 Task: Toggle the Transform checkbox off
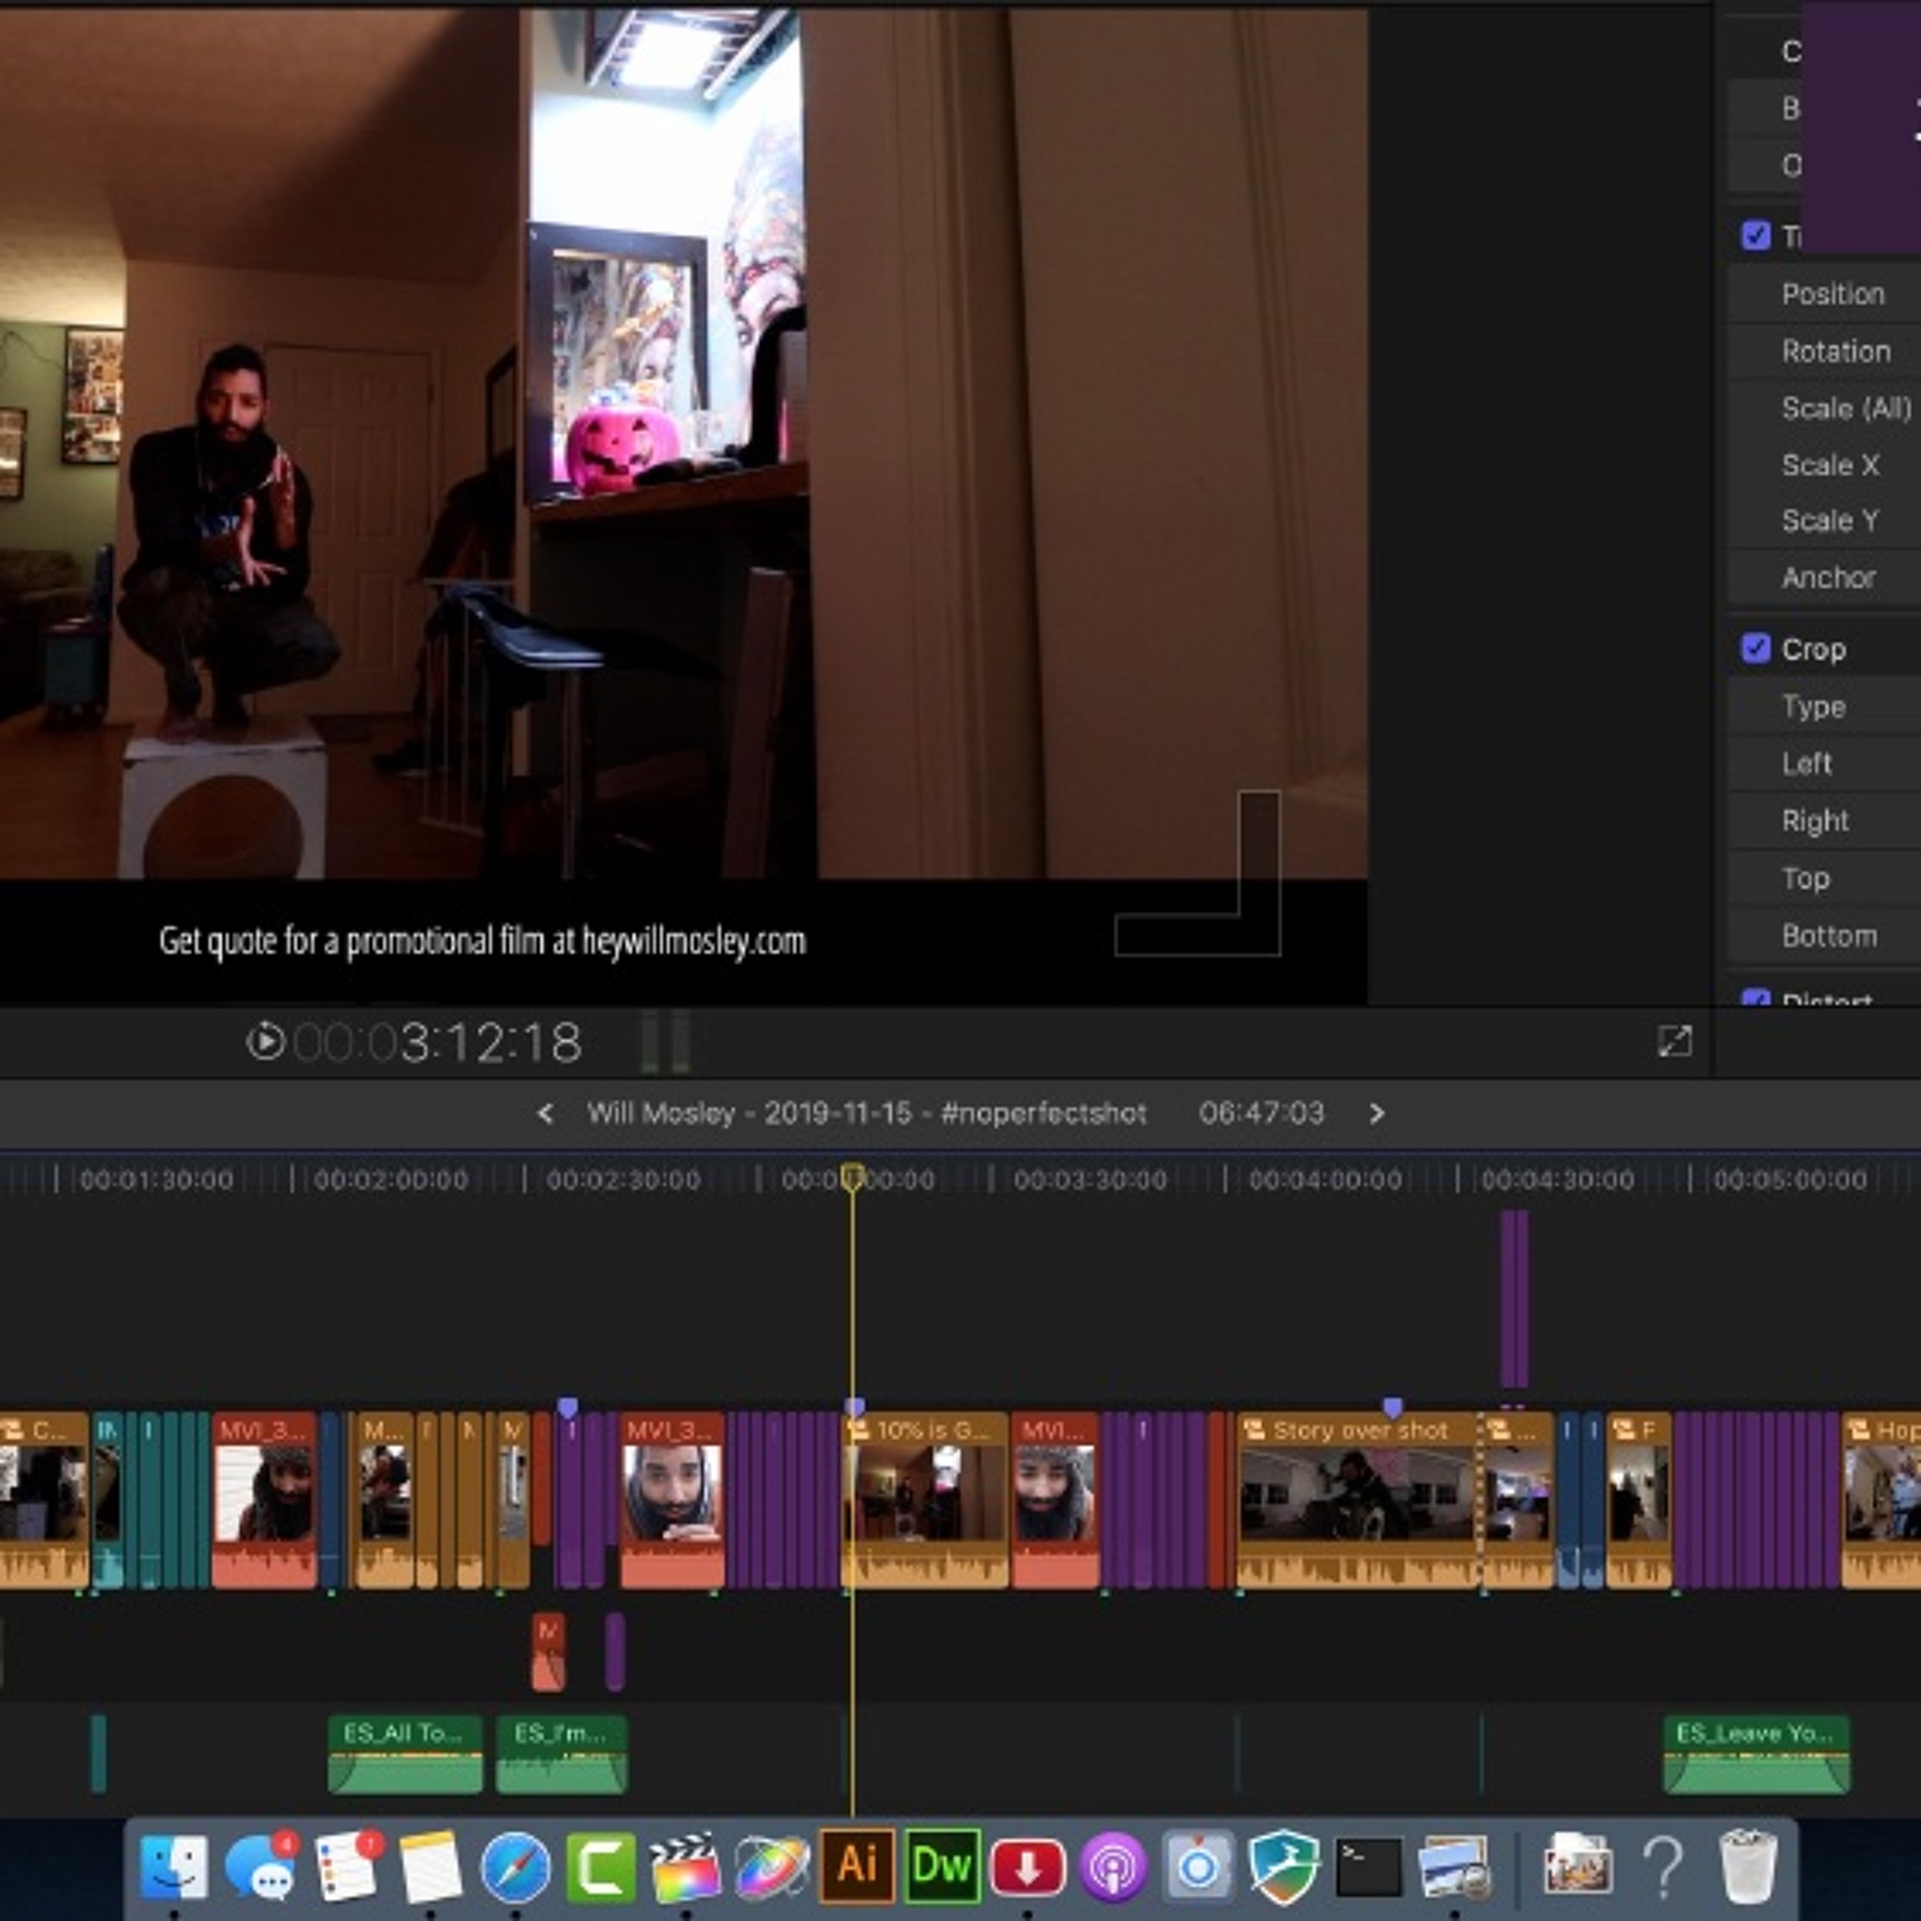coord(1756,236)
